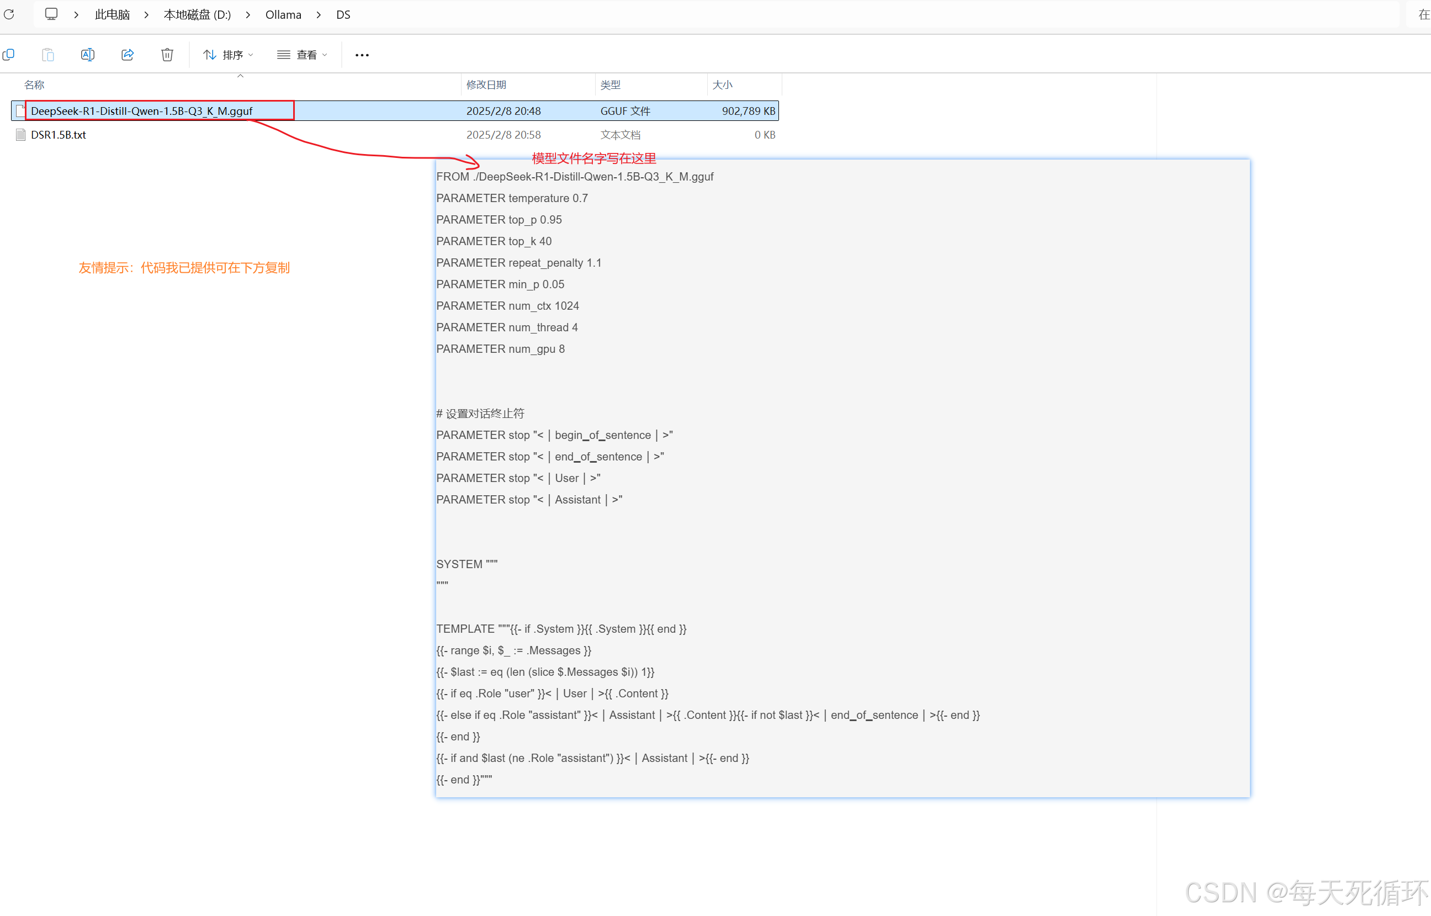Click the 类型 column header
The width and height of the screenshot is (1431, 916).
tap(610, 84)
